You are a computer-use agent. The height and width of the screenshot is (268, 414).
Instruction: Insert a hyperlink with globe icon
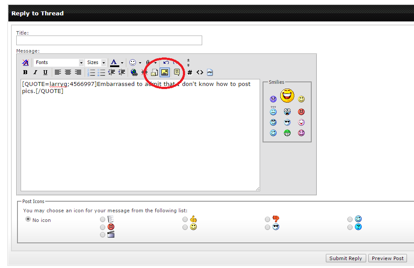pyautogui.click(x=134, y=72)
